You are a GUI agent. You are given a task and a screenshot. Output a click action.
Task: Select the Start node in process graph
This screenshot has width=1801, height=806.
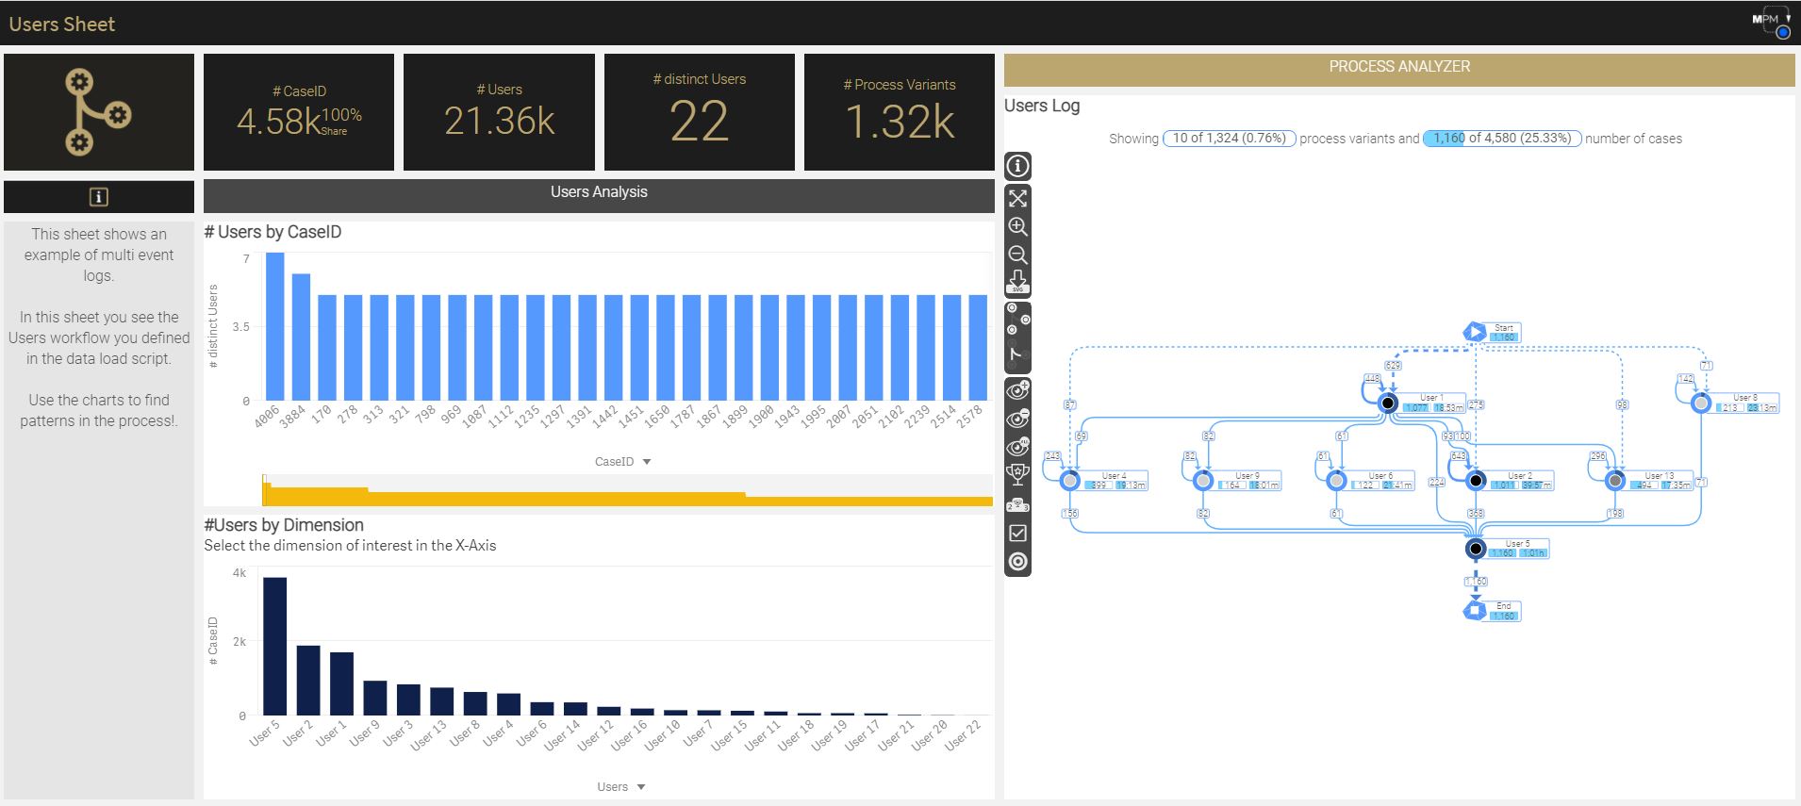pos(1491,332)
